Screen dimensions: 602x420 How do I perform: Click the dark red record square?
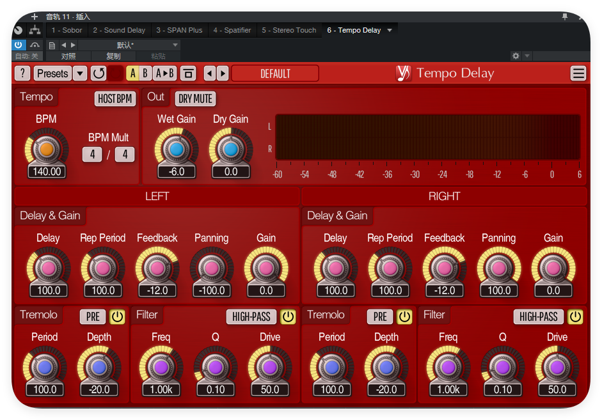(x=115, y=74)
